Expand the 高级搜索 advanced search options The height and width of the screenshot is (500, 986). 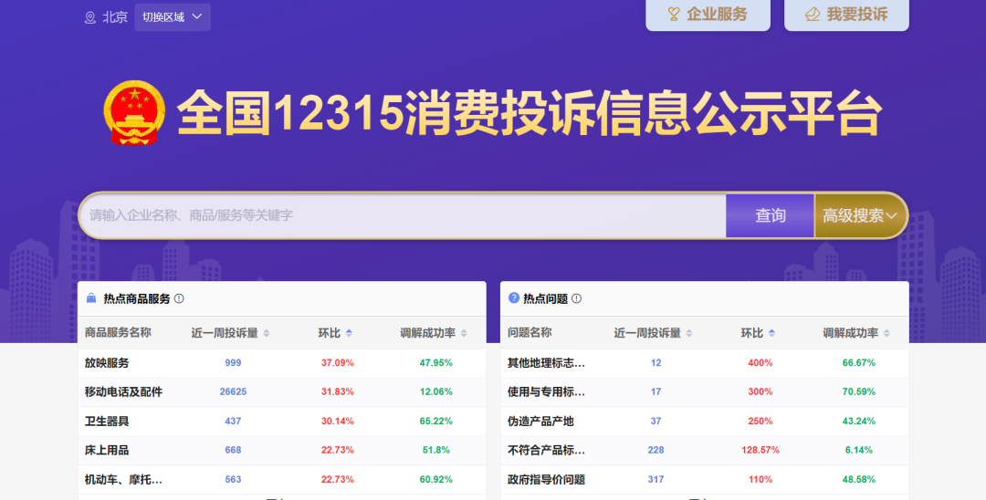pyautogui.click(x=860, y=215)
